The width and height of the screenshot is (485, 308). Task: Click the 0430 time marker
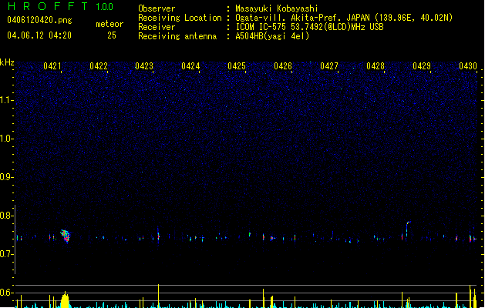468,66
